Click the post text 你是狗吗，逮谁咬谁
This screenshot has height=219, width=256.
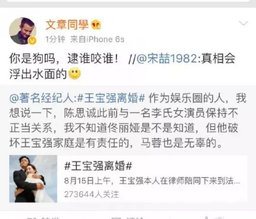coord(64,59)
